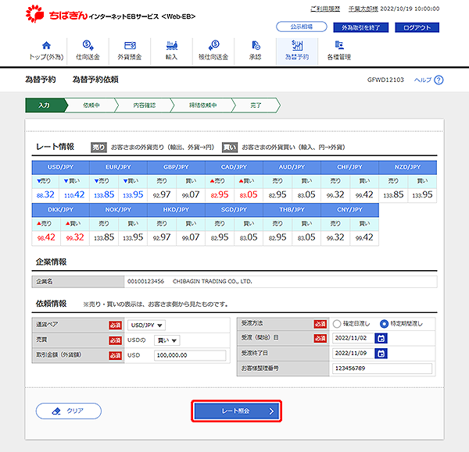Click the help question mark icon
The height and width of the screenshot is (452, 469).
439,80
